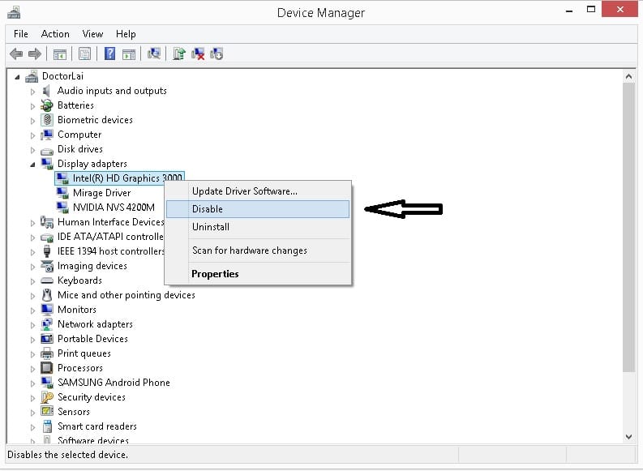Choose Update Driver Software in context menu
The height and width of the screenshot is (471, 643).
tap(258, 191)
